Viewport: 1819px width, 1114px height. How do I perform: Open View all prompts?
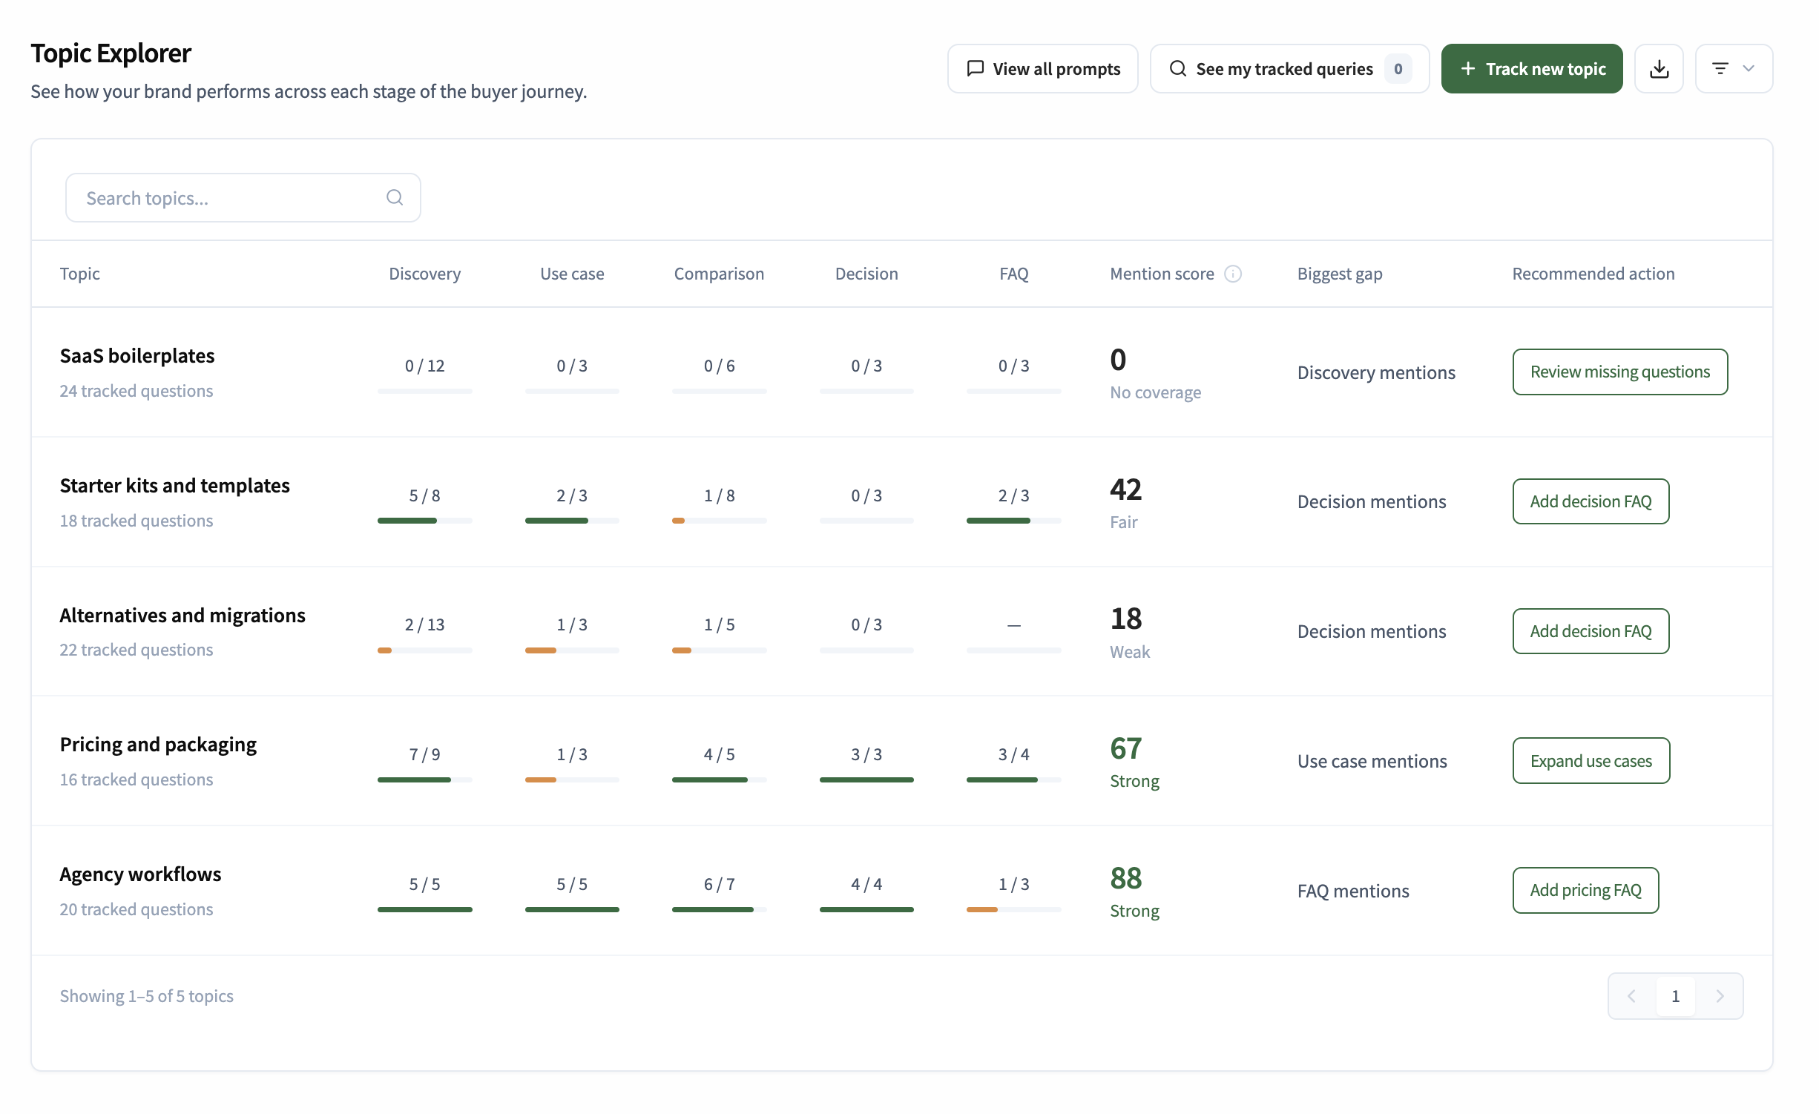[x=1042, y=69]
